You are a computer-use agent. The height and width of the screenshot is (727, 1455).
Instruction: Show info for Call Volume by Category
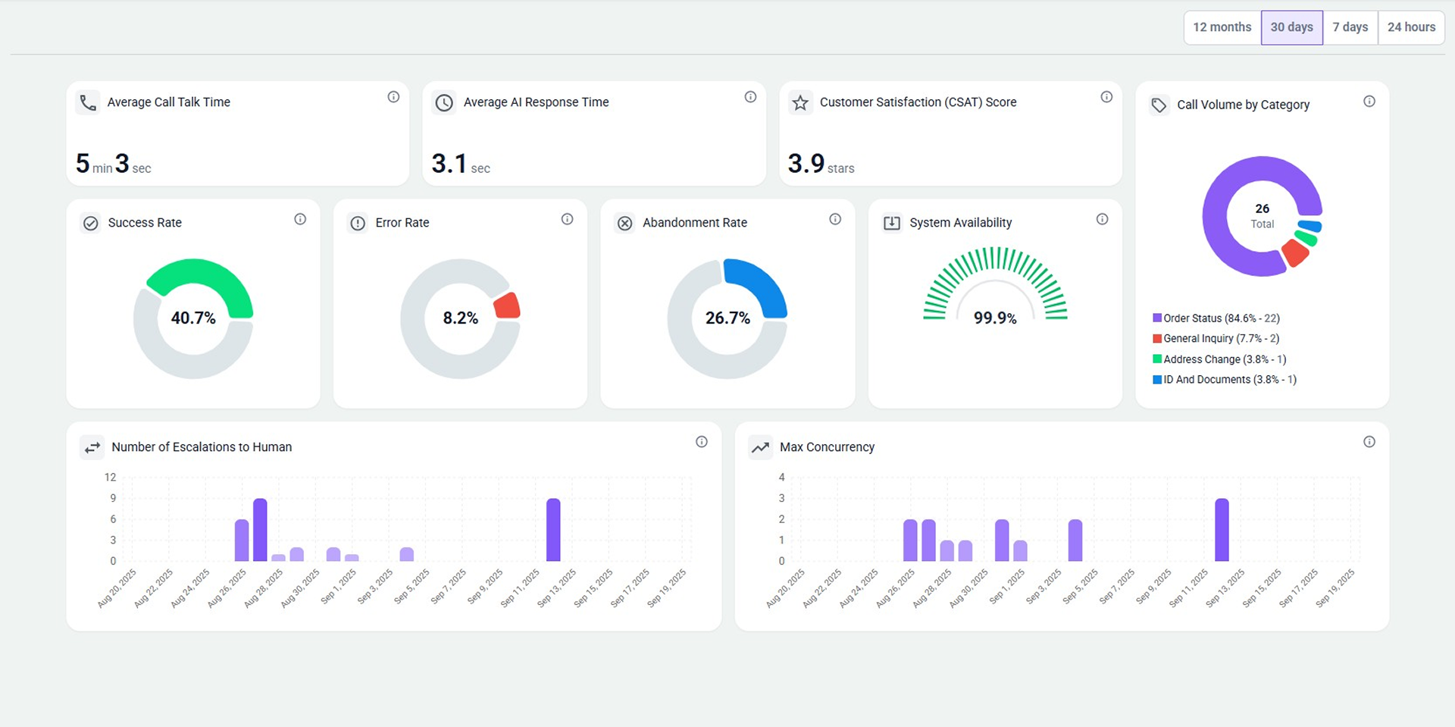click(x=1369, y=102)
